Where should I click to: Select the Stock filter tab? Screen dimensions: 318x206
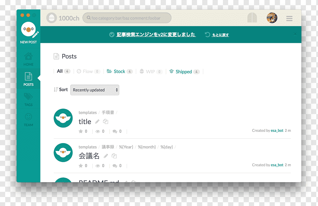pyautogui.click(x=120, y=71)
